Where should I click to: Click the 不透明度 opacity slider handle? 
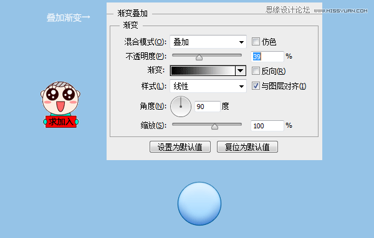tap(199, 57)
